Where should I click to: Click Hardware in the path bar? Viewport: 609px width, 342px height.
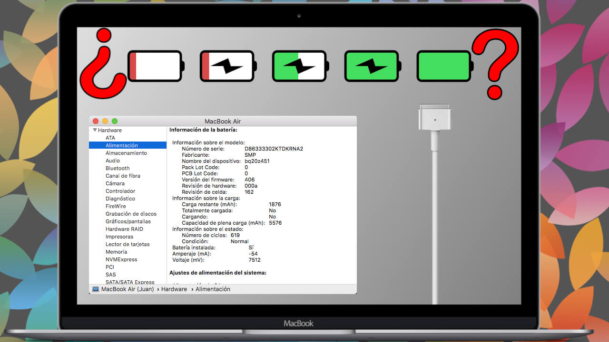[174, 289]
